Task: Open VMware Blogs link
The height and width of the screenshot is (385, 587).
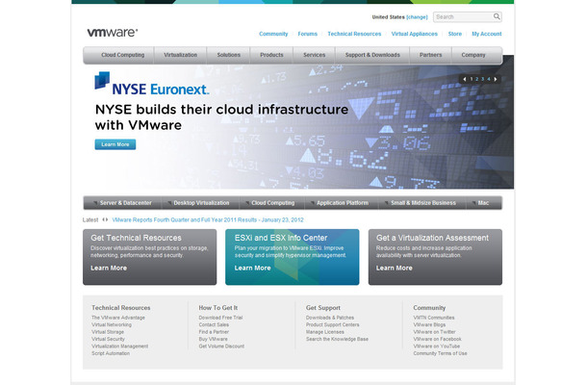Action: coord(429,324)
